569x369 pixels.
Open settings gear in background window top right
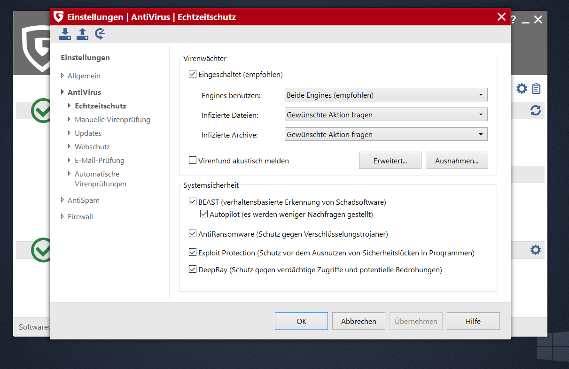522,88
